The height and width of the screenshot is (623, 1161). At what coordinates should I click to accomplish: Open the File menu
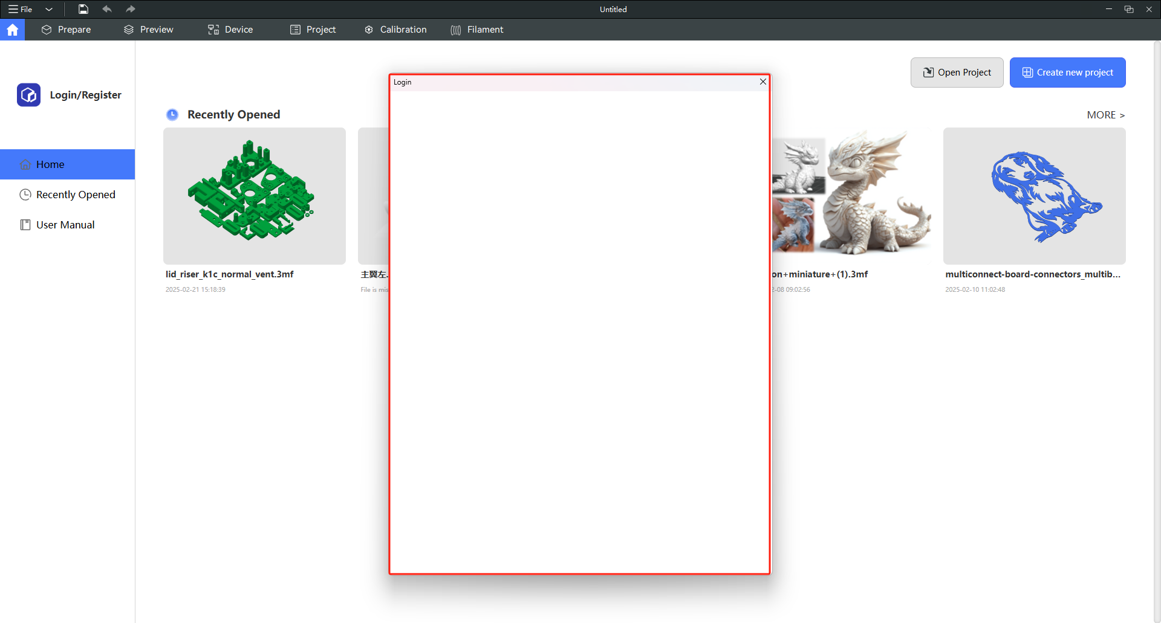[x=21, y=9]
